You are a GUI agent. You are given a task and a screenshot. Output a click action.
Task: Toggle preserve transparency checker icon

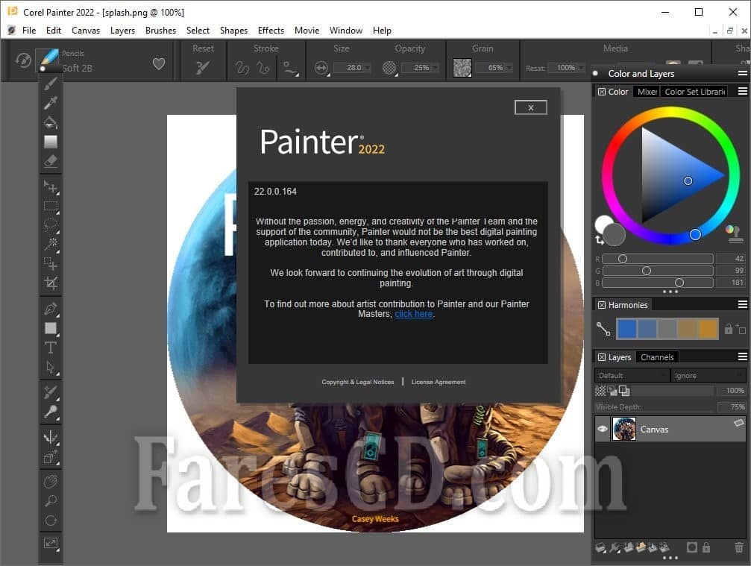point(600,391)
